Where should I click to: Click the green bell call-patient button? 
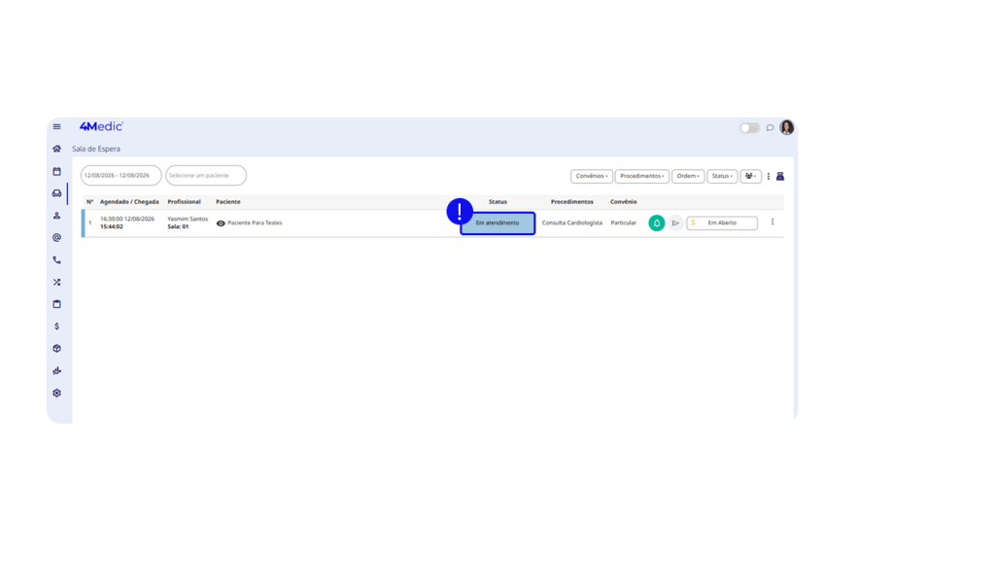[657, 223]
